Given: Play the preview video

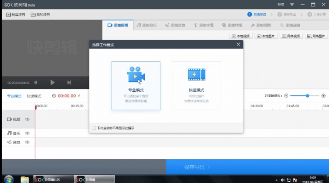Looking at the screenshot, I should (52, 83).
